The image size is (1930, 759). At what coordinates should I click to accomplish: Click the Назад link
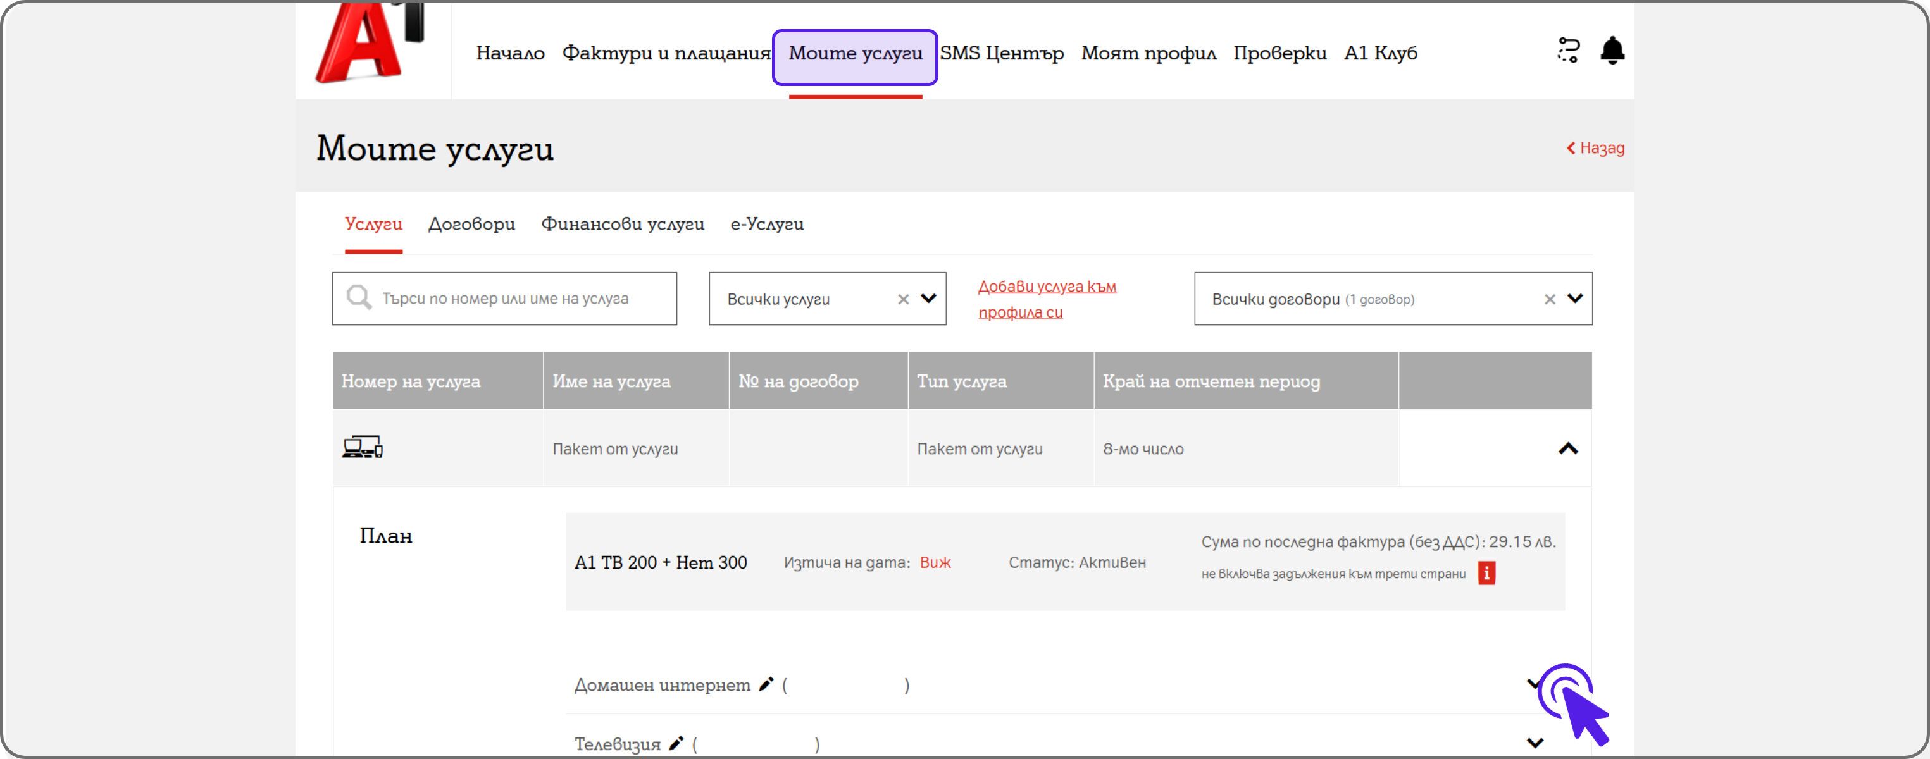[1595, 148]
